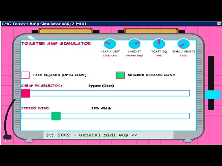Click the power plug graphic
The height and width of the screenshot is (166, 222).
click(x=7, y=138)
